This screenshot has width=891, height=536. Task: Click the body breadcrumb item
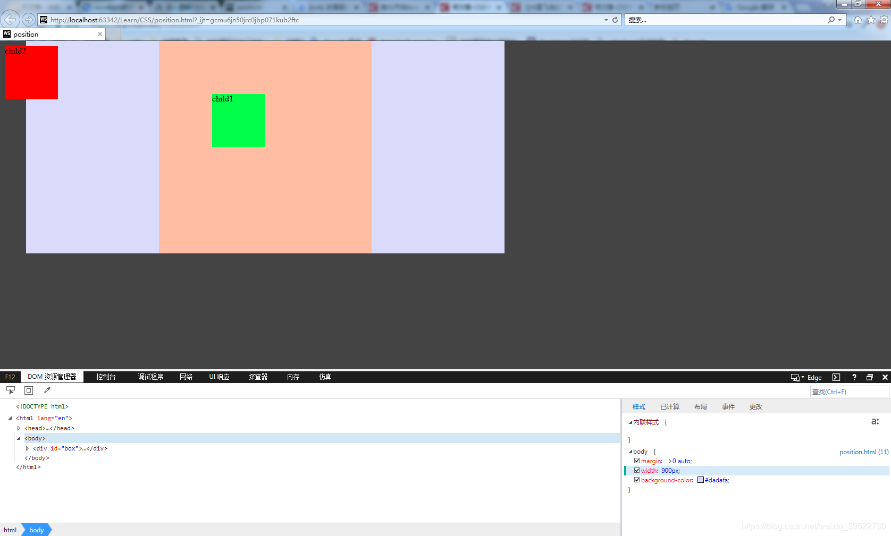(x=37, y=530)
